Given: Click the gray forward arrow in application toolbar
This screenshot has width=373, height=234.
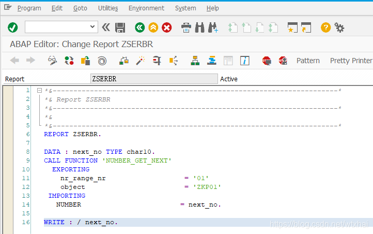Looking at the screenshot, I should click(30, 60).
